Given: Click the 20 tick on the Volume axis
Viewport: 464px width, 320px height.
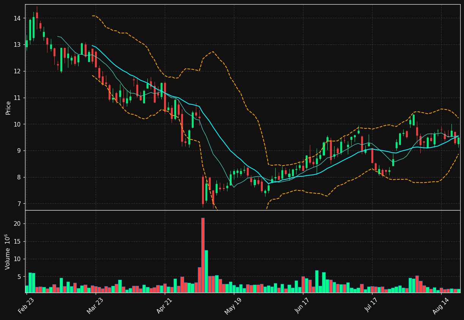Looking at the screenshot, I should (x=17, y=224).
